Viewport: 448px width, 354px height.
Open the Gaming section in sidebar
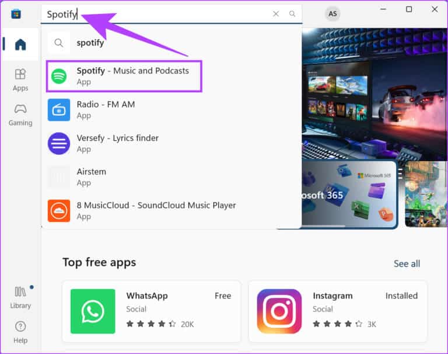(20, 114)
